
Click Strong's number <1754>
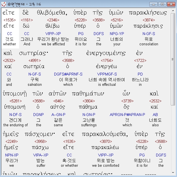click(x=107, y=61)
